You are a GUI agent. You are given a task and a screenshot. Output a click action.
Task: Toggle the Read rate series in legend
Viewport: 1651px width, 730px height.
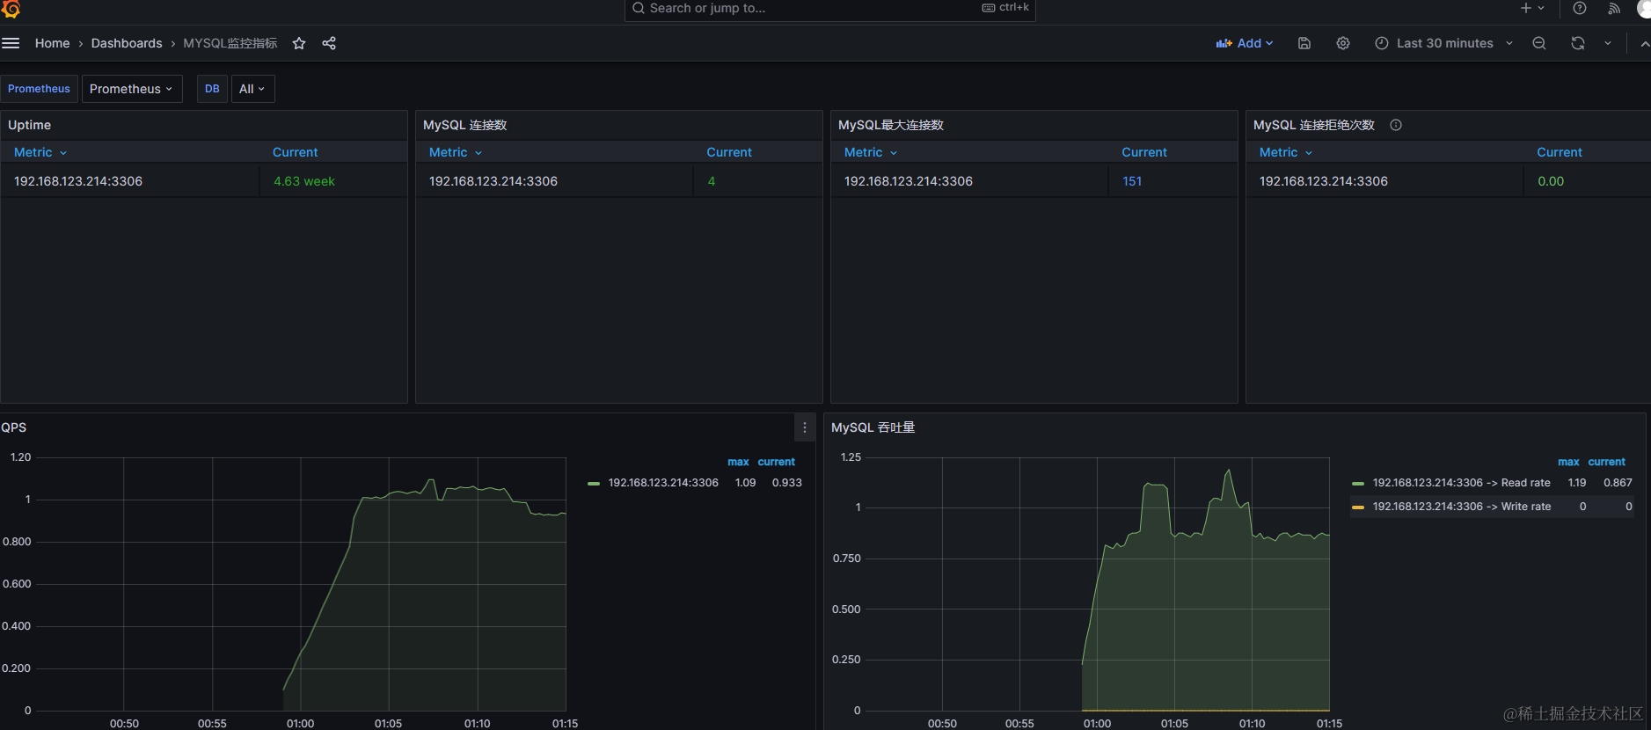pyautogui.click(x=1462, y=483)
